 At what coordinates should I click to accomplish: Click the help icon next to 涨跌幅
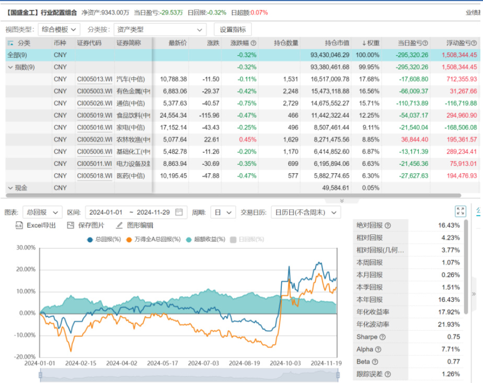pos(254,43)
